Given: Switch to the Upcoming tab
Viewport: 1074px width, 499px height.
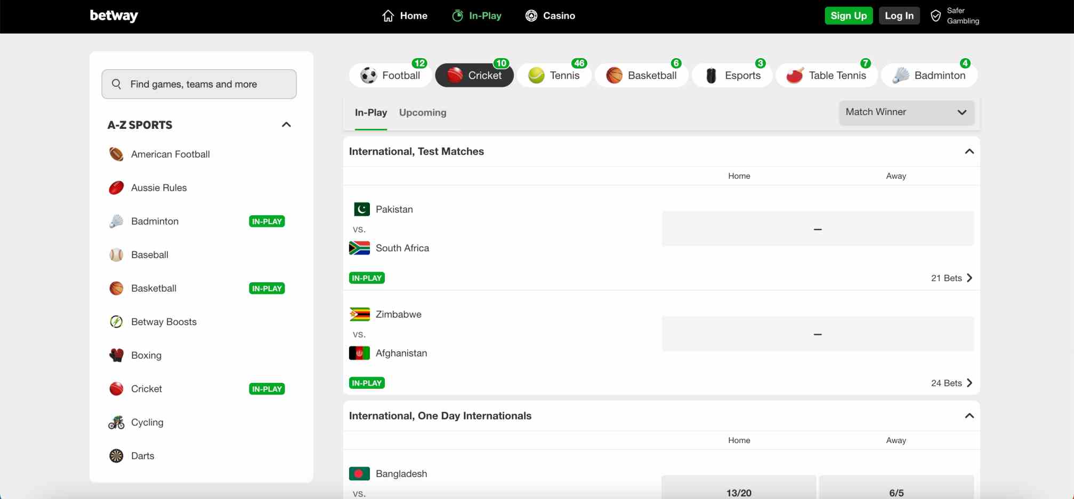Looking at the screenshot, I should click(x=423, y=112).
